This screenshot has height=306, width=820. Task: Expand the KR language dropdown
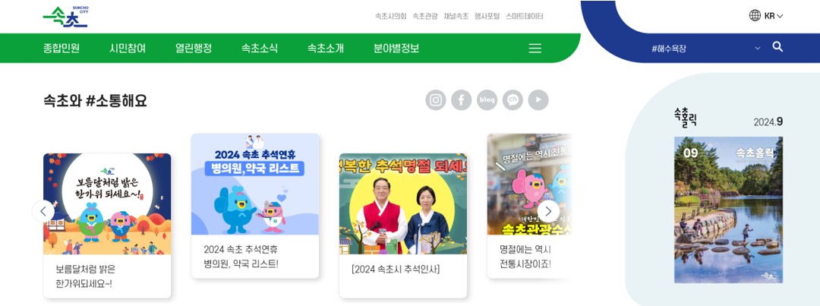point(774,16)
